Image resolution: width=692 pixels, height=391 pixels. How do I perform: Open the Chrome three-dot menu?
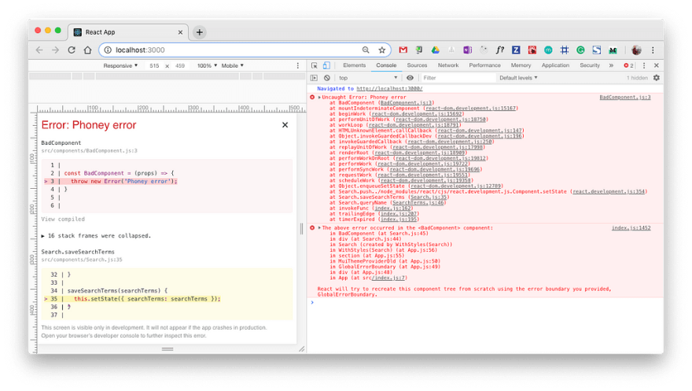click(x=653, y=50)
